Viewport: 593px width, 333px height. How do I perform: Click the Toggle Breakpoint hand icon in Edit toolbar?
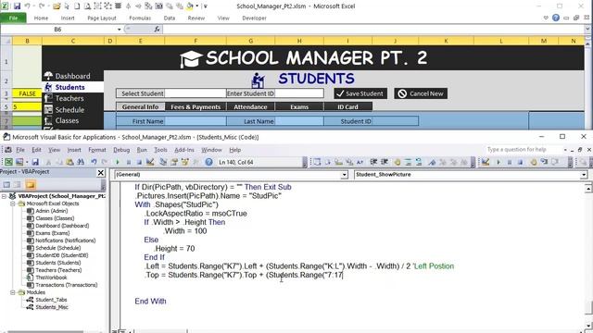pyautogui.click(x=397, y=162)
